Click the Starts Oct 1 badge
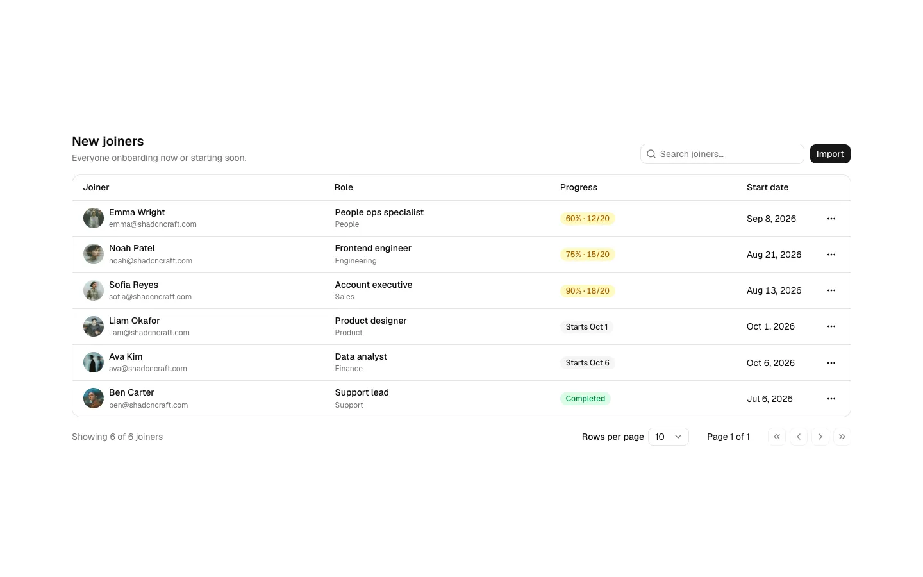 [587, 327]
